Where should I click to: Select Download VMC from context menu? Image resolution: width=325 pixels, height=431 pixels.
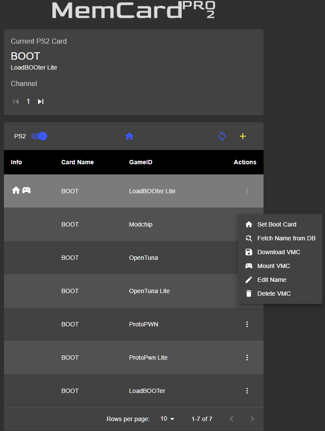[x=278, y=252]
